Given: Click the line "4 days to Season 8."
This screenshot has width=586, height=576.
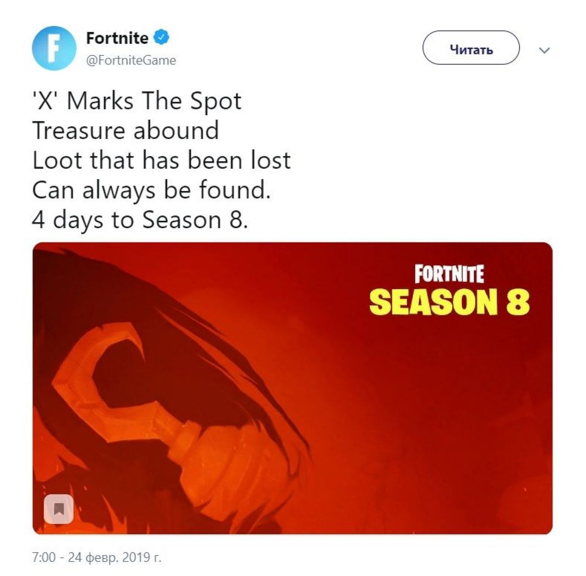Looking at the screenshot, I should click(x=140, y=220).
